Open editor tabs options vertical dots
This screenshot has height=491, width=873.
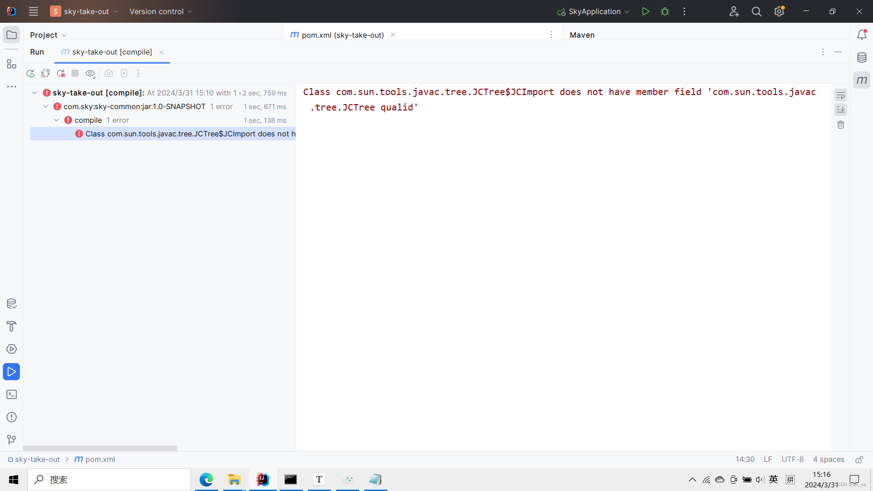(552, 35)
